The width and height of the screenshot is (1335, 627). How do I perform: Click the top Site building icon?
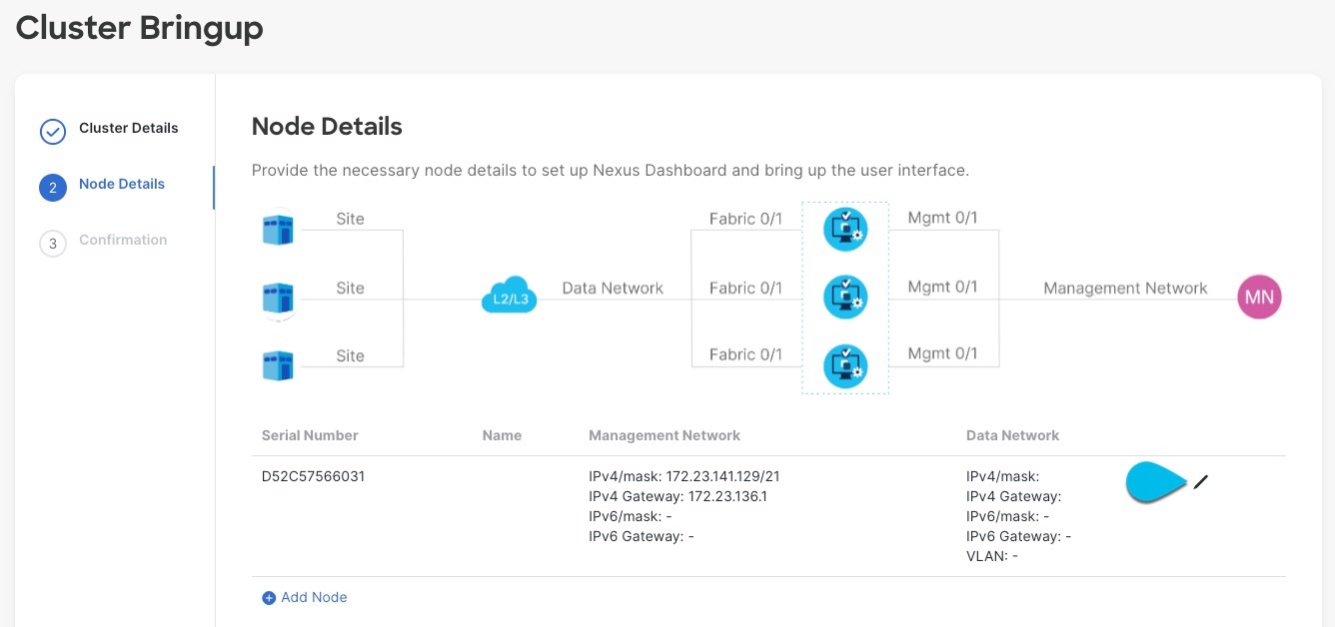point(278,228)
